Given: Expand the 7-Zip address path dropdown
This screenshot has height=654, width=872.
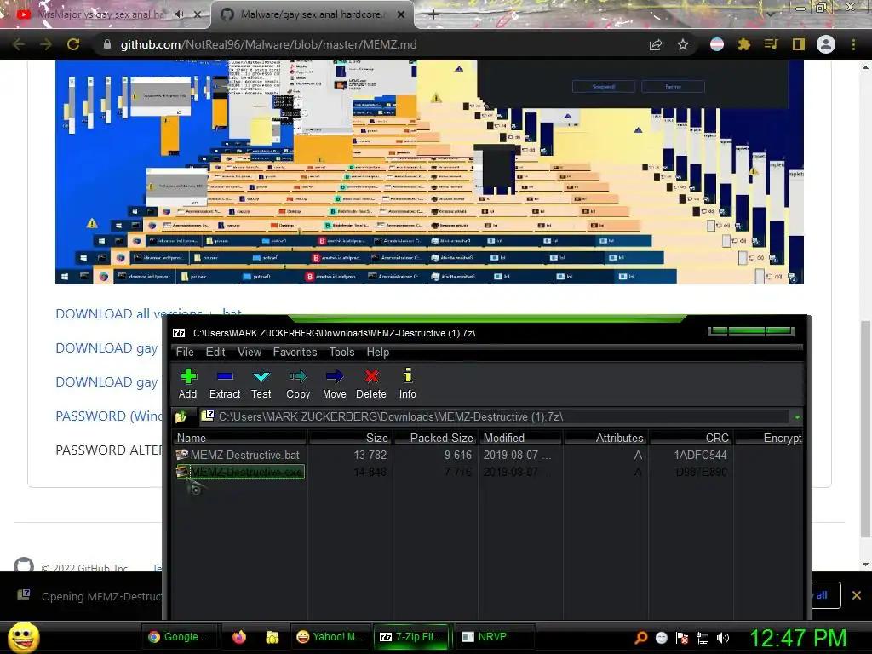Looking at the screenshot, I should coord(797,417).
